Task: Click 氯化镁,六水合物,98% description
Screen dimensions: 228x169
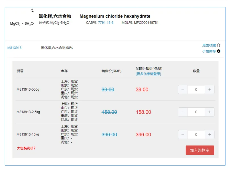Action: [x=57, y=48]
